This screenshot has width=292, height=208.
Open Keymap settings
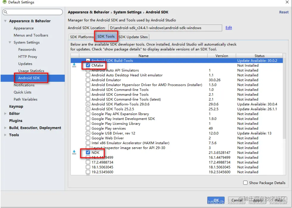click(16, 107)
